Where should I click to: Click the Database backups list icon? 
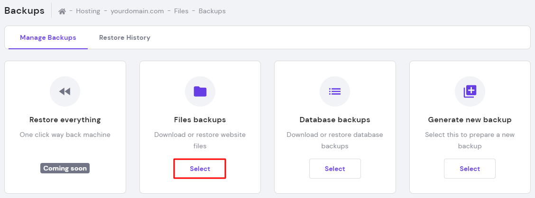(335, 91)
